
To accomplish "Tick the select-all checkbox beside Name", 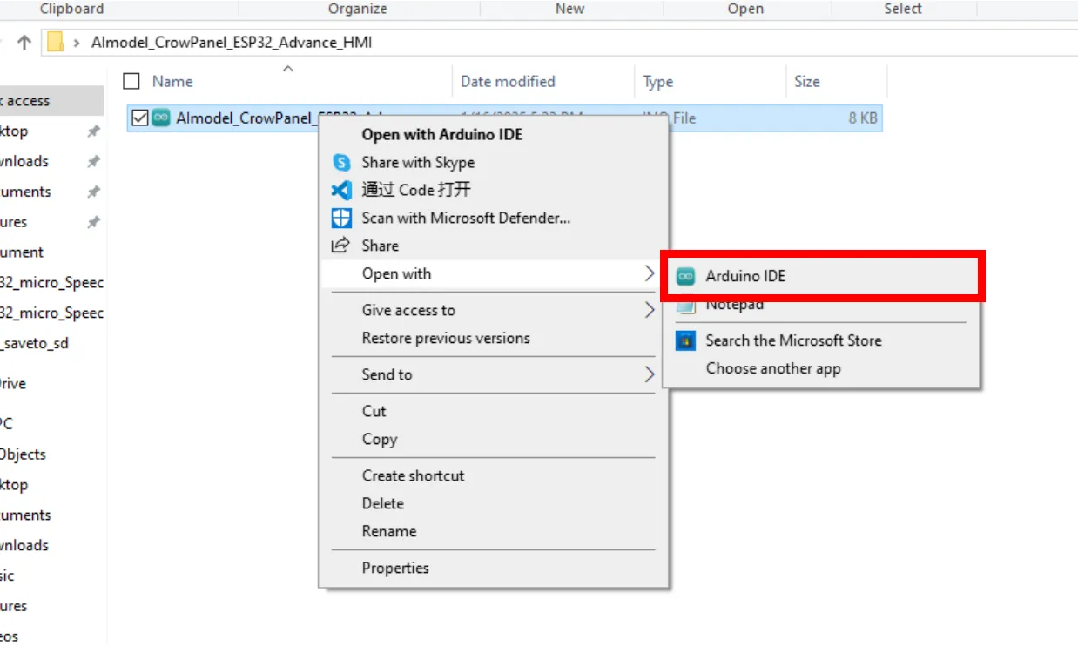I will (131, 82).
